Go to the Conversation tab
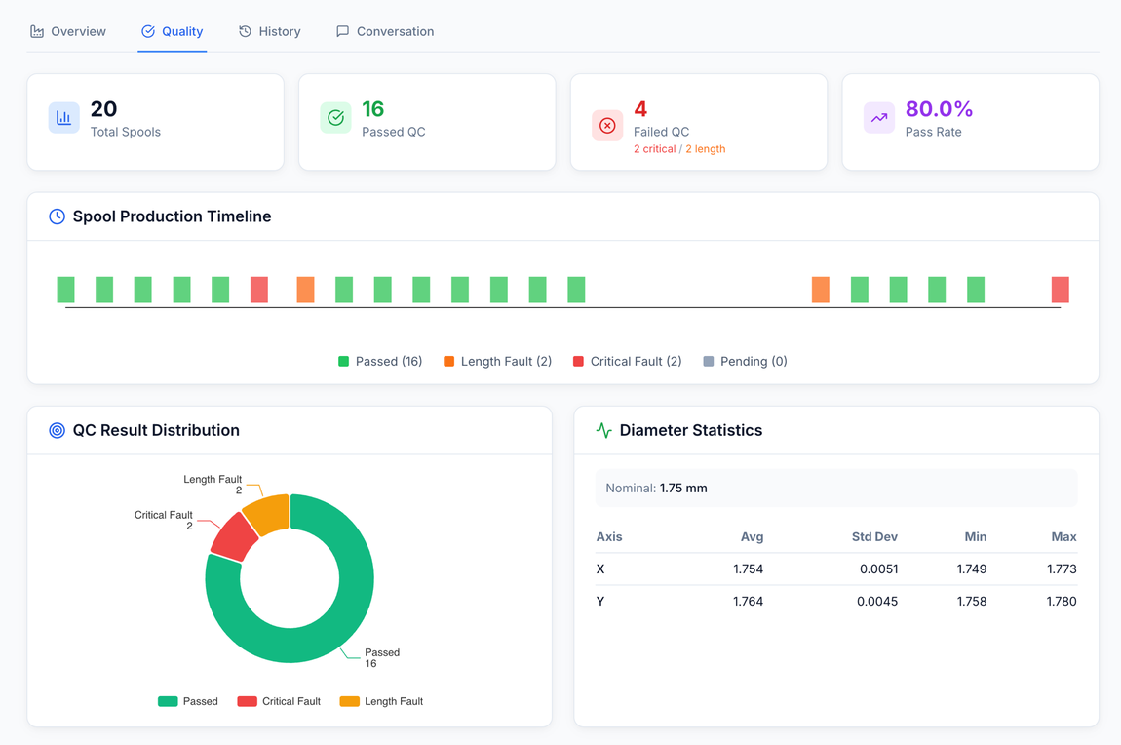1121x745 pixels. coord(385,31)
